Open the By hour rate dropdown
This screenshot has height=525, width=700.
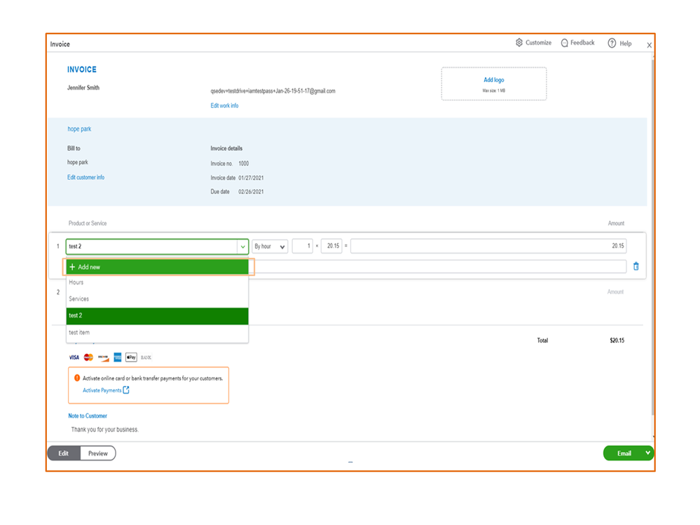pyautogui.click(x=270, y=247)
